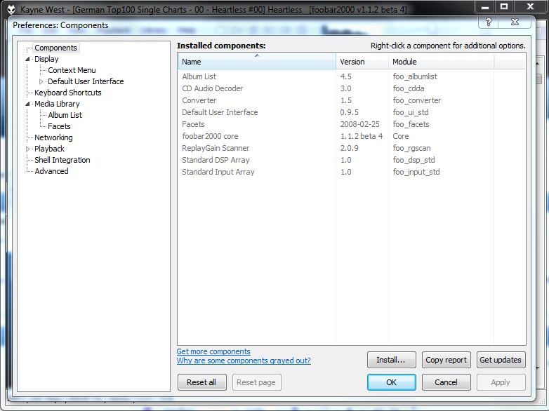Image resolution: width=549 pixels, height=411 pixels.
Task: Click the Reset page button
Action: coord(256,382)
